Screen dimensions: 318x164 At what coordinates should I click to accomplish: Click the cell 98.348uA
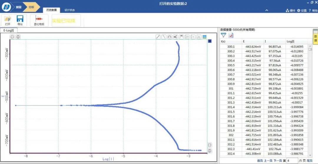click(x=275, y=74)
